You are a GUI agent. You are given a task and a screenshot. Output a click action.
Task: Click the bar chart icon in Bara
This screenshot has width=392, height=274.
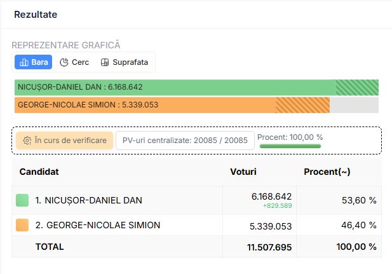click(24, 62)
